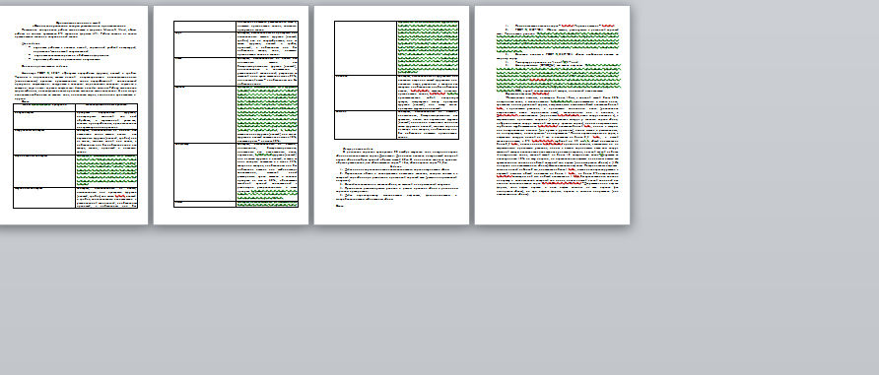Open the fourth page of dense paragraph text
This screenshot has width=879, height=375.
552,115
